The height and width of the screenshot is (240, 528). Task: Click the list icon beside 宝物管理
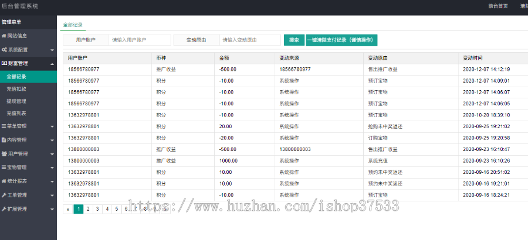click(4, 167)
